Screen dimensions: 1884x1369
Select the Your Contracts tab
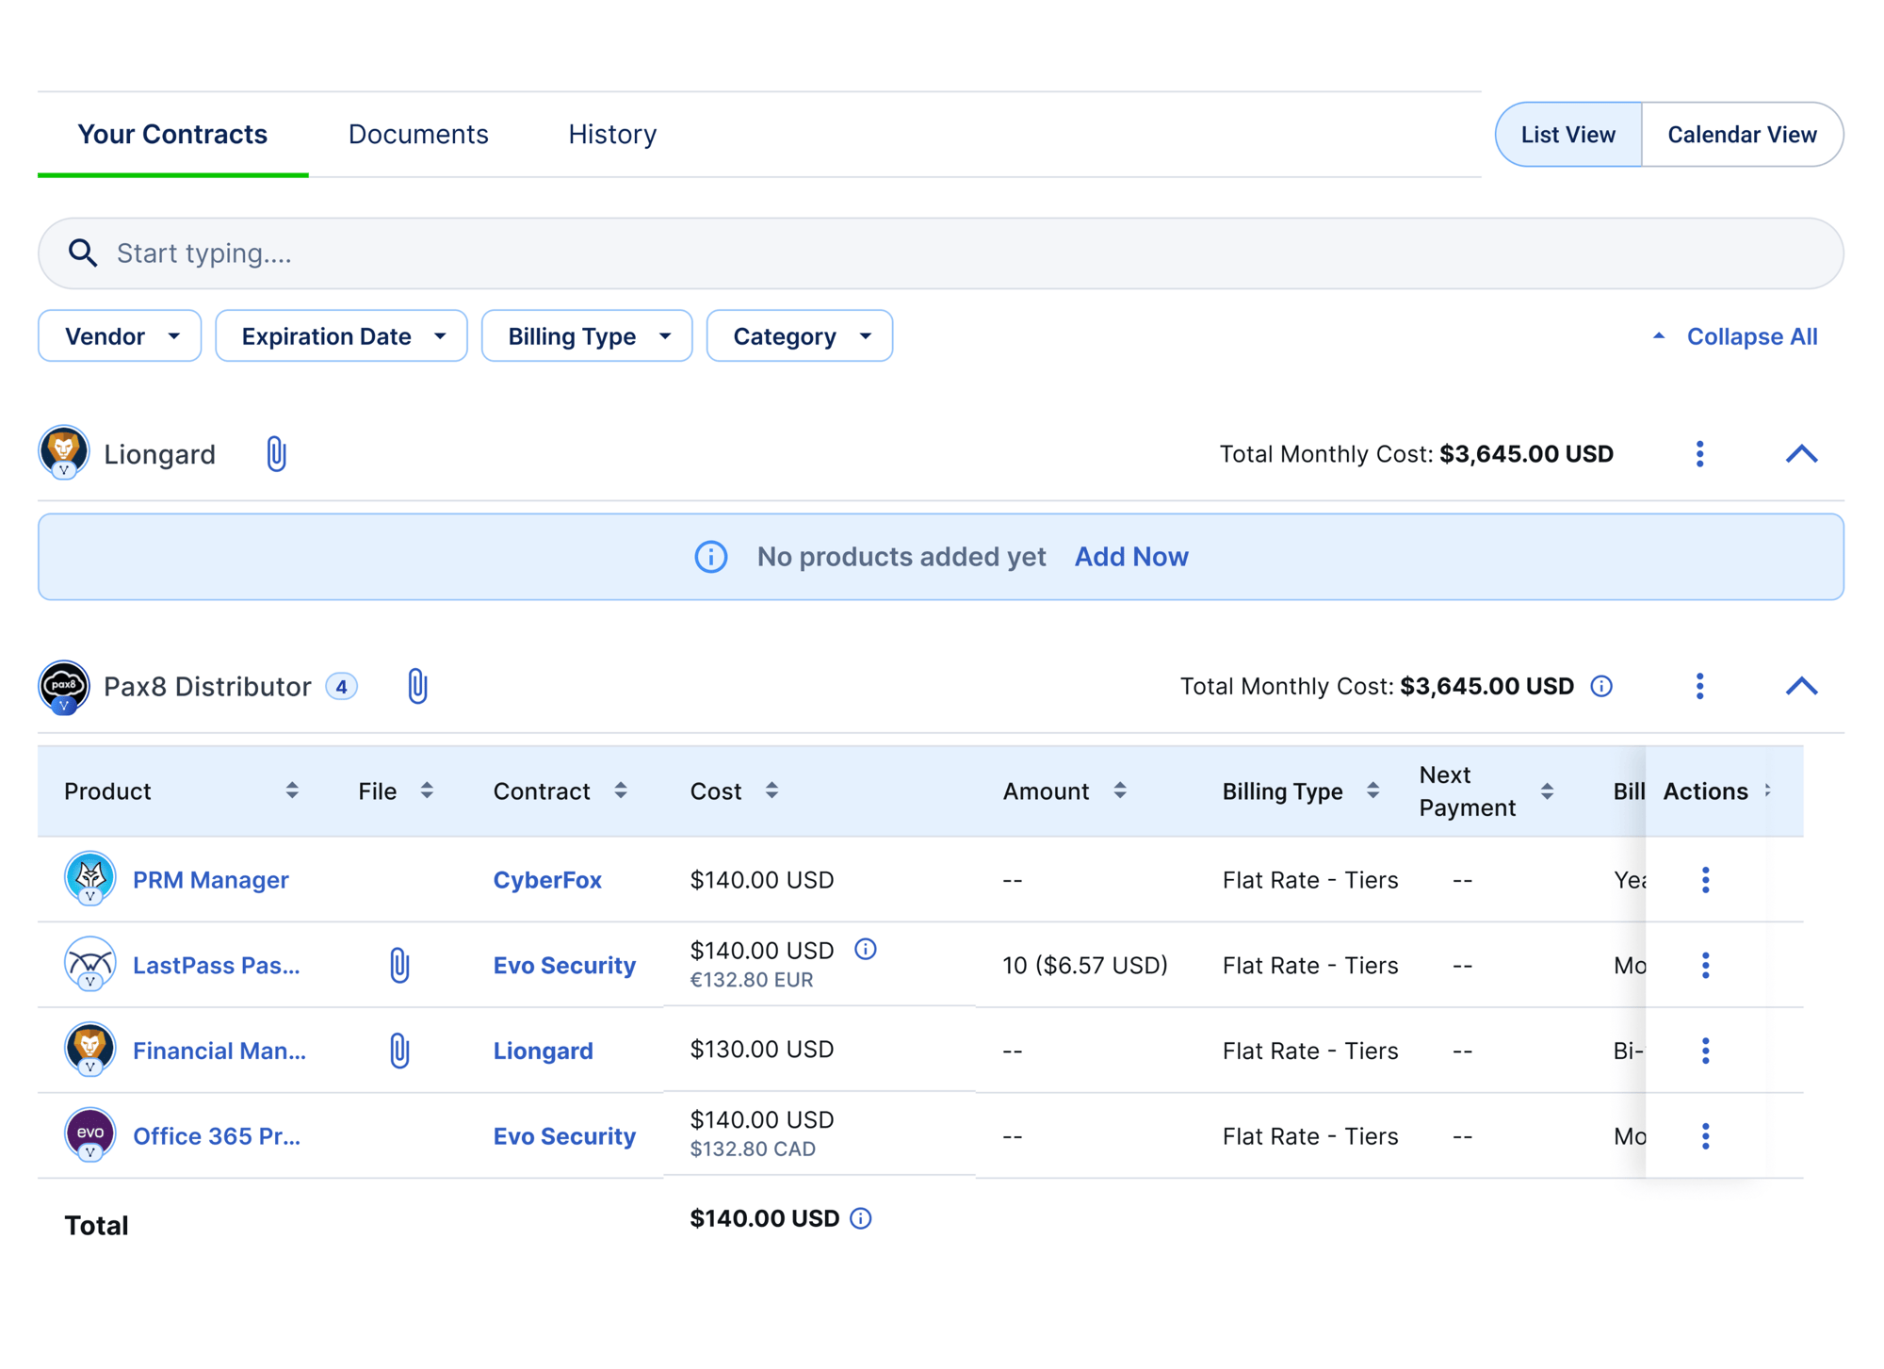coord(172,135)
